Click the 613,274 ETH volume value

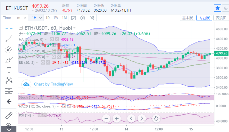click(x=121, y=11)
